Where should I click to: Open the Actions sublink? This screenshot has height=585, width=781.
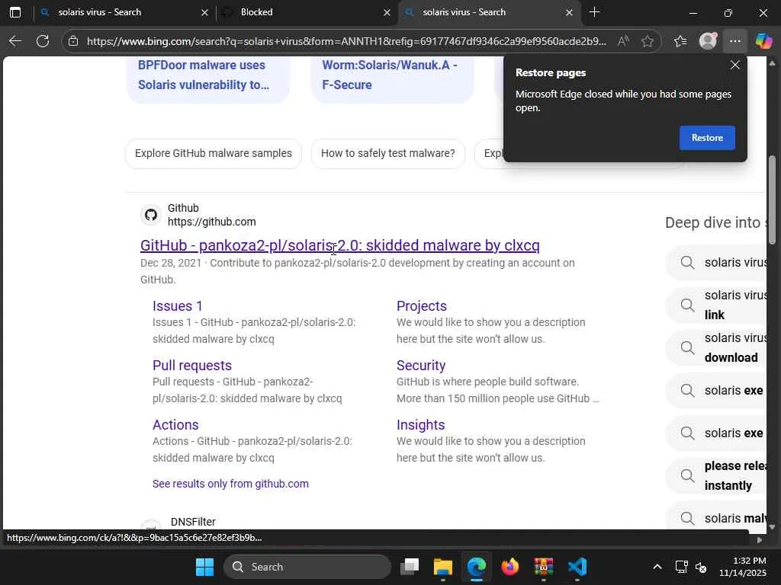tap(175, 425)
